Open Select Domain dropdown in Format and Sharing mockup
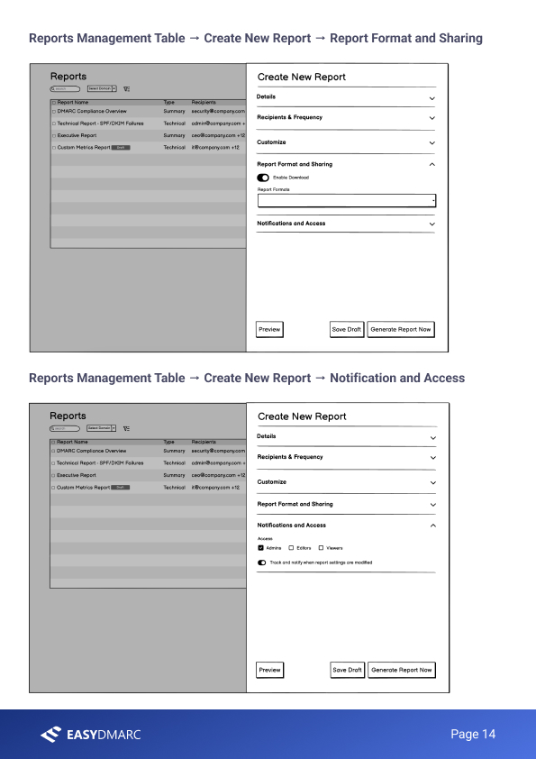This screenshot has height=759, width=536. tap(102, 88)
